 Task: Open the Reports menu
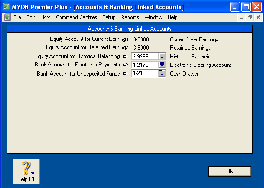coord(130,17)
